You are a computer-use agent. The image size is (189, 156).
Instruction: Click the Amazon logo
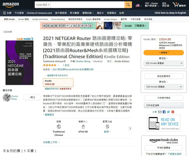pyautogui.click(x=11, y=5)
